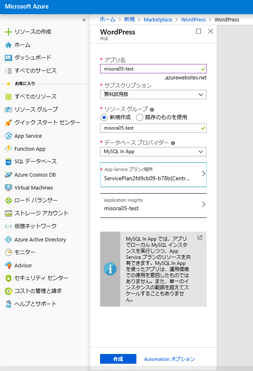Go to ホーム in breadcrumb
Image resolution: width=253 pixels, height=371 pixels.
[107, 19]
